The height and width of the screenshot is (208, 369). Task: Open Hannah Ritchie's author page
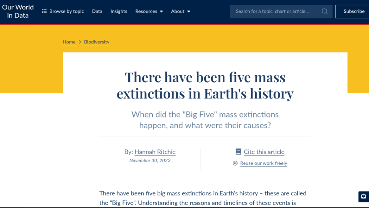tap(155, 152)
